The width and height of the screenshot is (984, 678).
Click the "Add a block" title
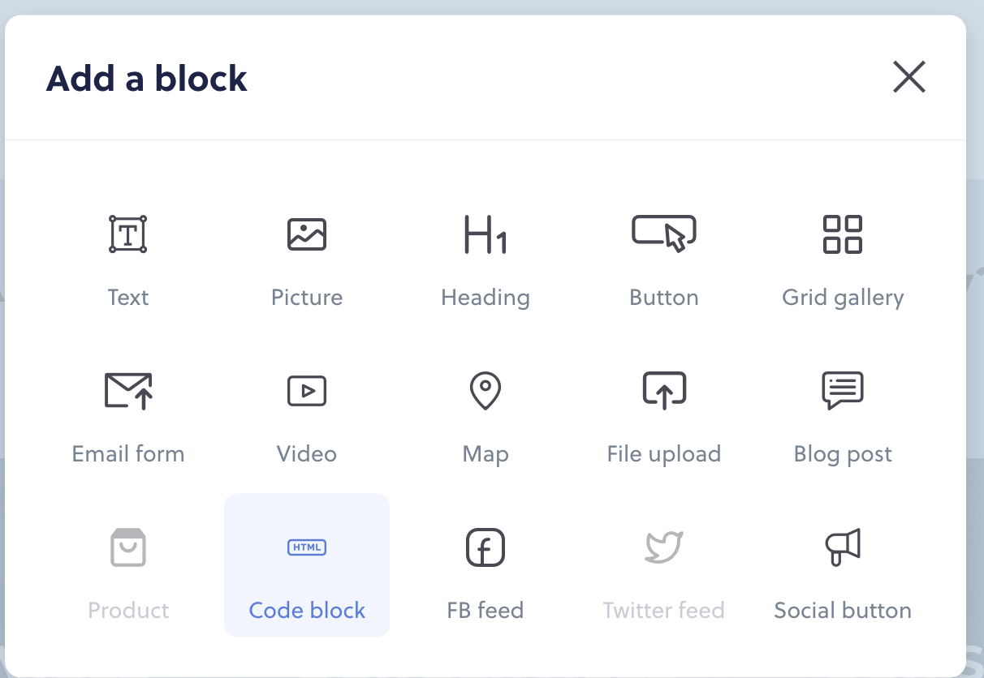(x=147, y=79)
